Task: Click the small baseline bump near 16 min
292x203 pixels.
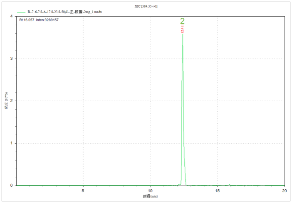Action: pyautogui.click(x=230, y=185)
